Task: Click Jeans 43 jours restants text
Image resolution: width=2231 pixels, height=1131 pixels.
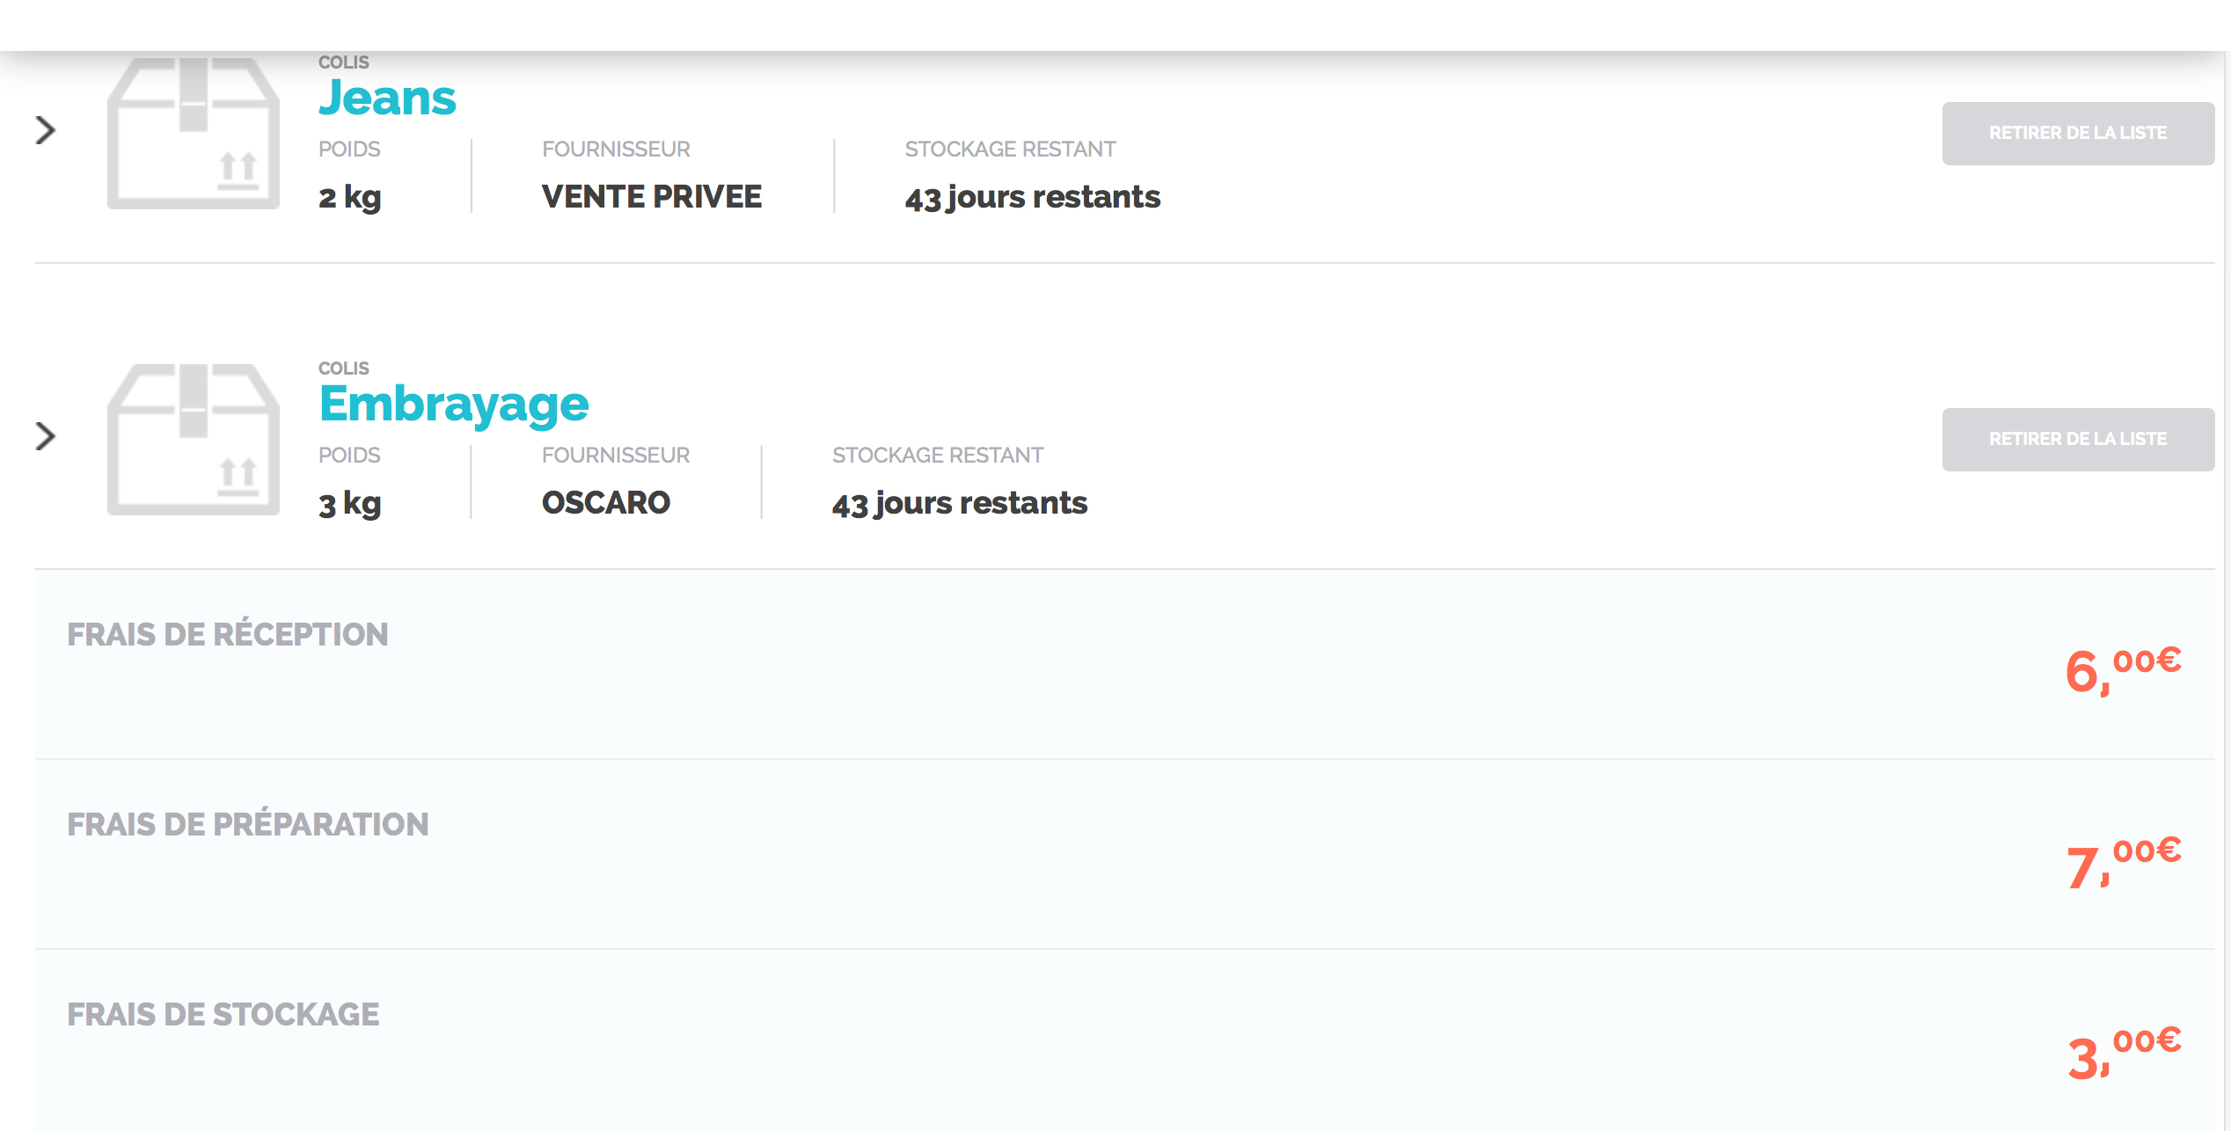Action: pos(1032,198)
